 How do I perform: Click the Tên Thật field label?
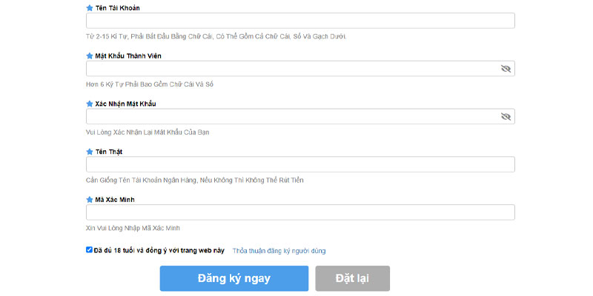[109, 152]
